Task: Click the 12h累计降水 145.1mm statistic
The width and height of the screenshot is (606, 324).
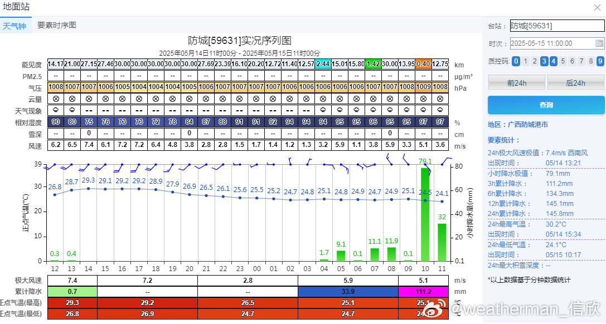Action: click(531, 204)
